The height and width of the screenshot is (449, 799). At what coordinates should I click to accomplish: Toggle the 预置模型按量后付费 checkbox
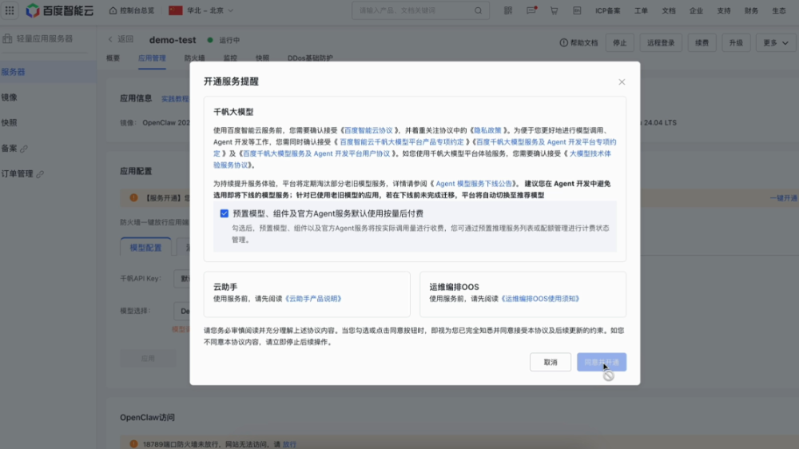point(225,213)
